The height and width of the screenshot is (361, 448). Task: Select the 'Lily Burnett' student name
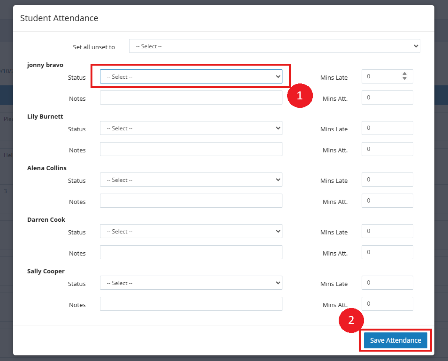click(x=45, y=117)
